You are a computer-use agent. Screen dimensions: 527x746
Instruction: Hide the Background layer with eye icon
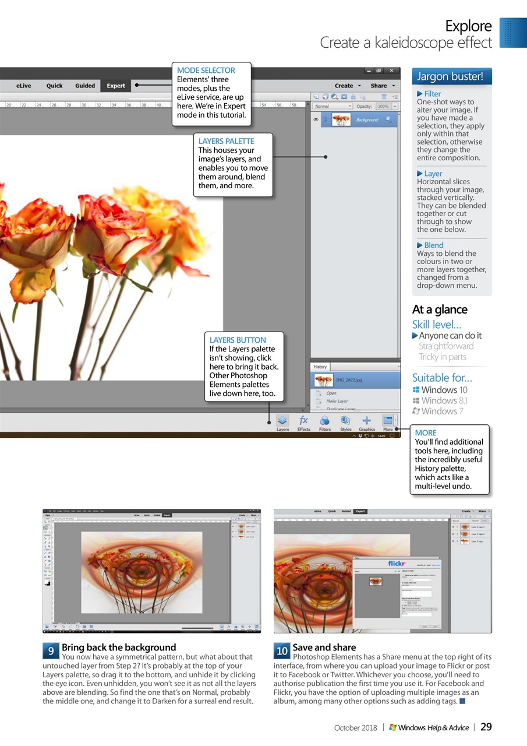[x=316, y=119]
